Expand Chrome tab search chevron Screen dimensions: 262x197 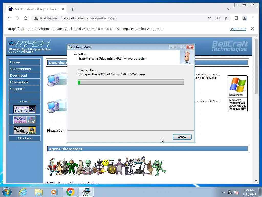(229, 9)
